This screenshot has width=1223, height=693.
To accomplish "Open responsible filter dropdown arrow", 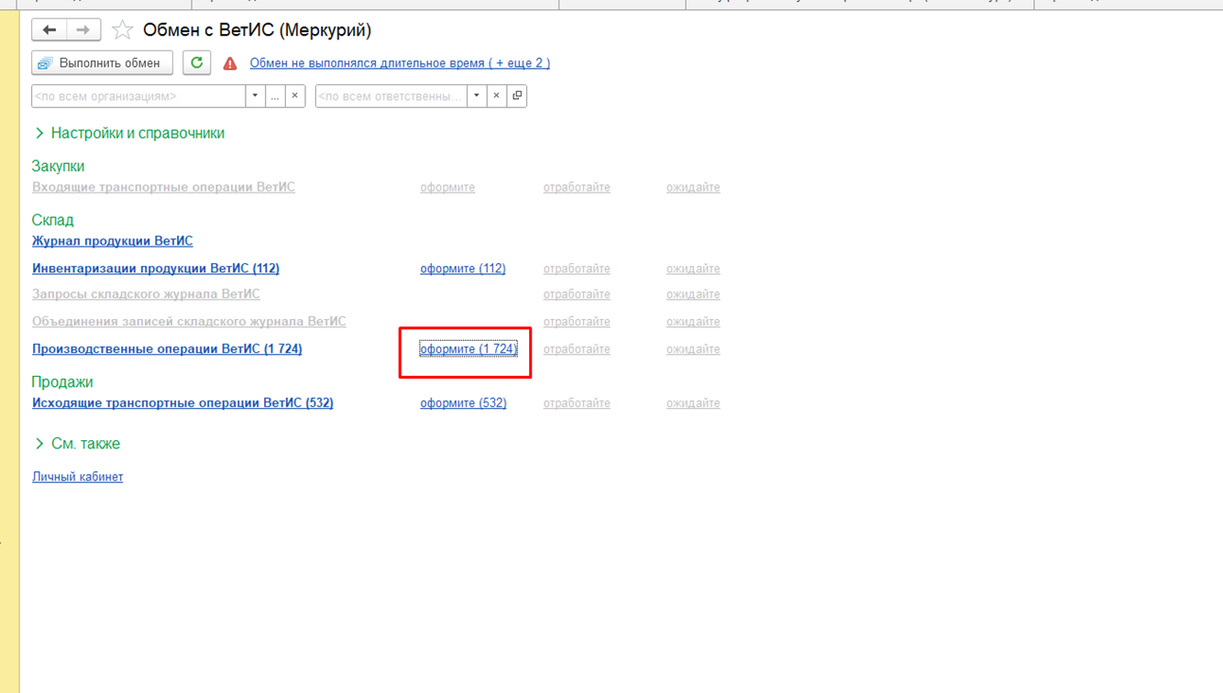I will [477, 95].
